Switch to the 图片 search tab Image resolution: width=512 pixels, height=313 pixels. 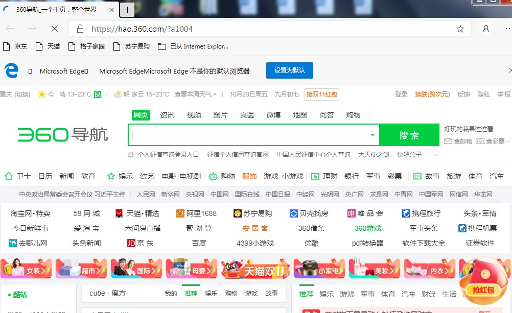click(220, 115)
